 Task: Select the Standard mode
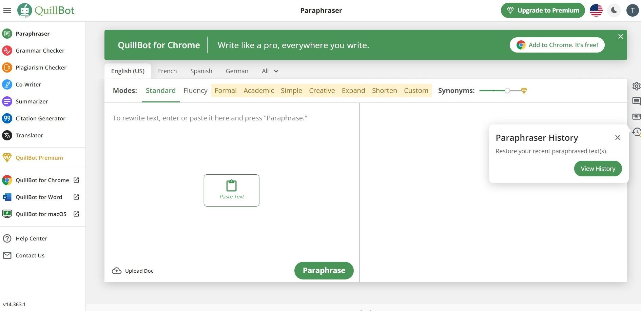click(161, 91)
